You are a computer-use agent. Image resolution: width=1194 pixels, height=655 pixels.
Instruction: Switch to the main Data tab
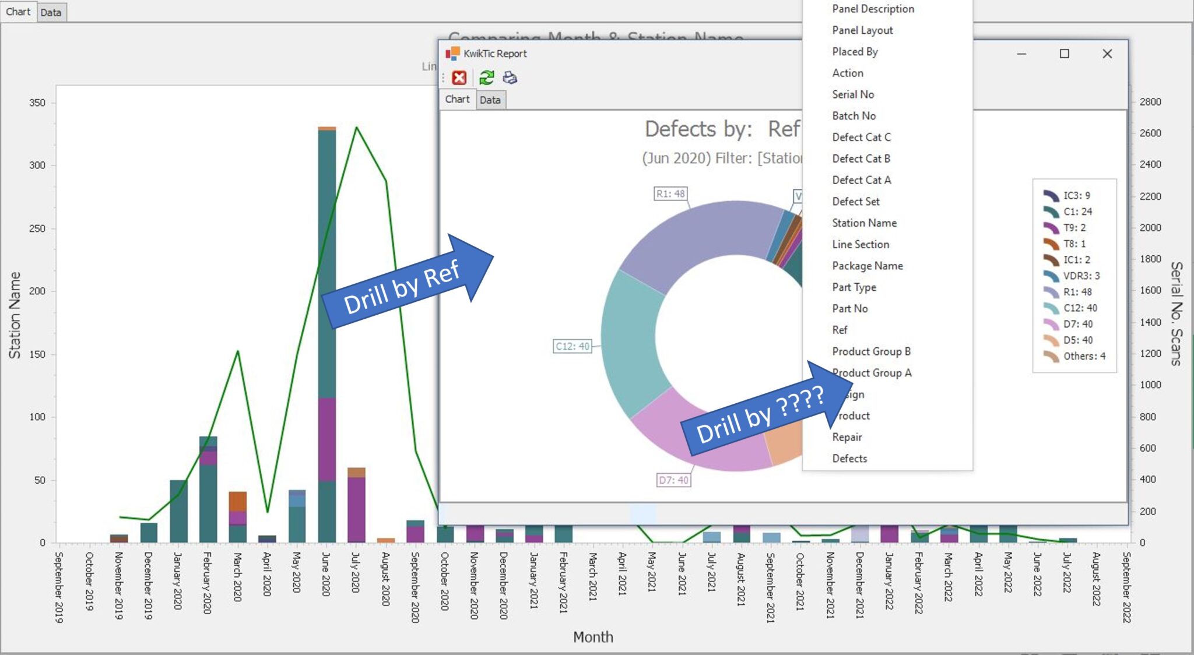(x=51, y=12)
